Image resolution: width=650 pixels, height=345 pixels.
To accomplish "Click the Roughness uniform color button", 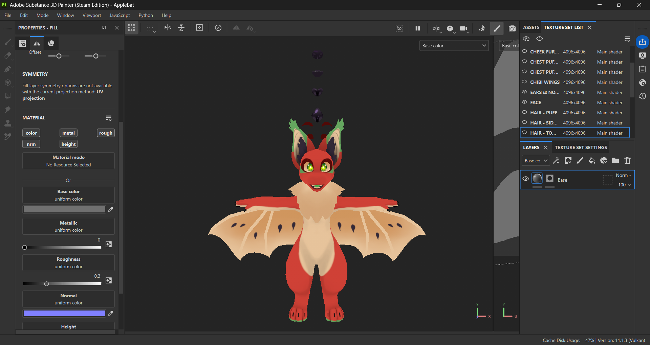I will point(68,263).
